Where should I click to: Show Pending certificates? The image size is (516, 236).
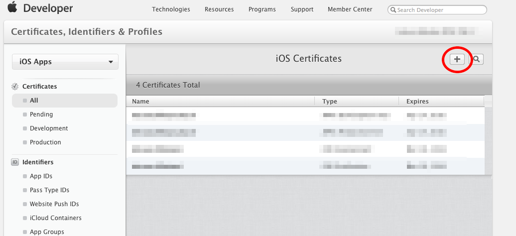click(41, 115)
